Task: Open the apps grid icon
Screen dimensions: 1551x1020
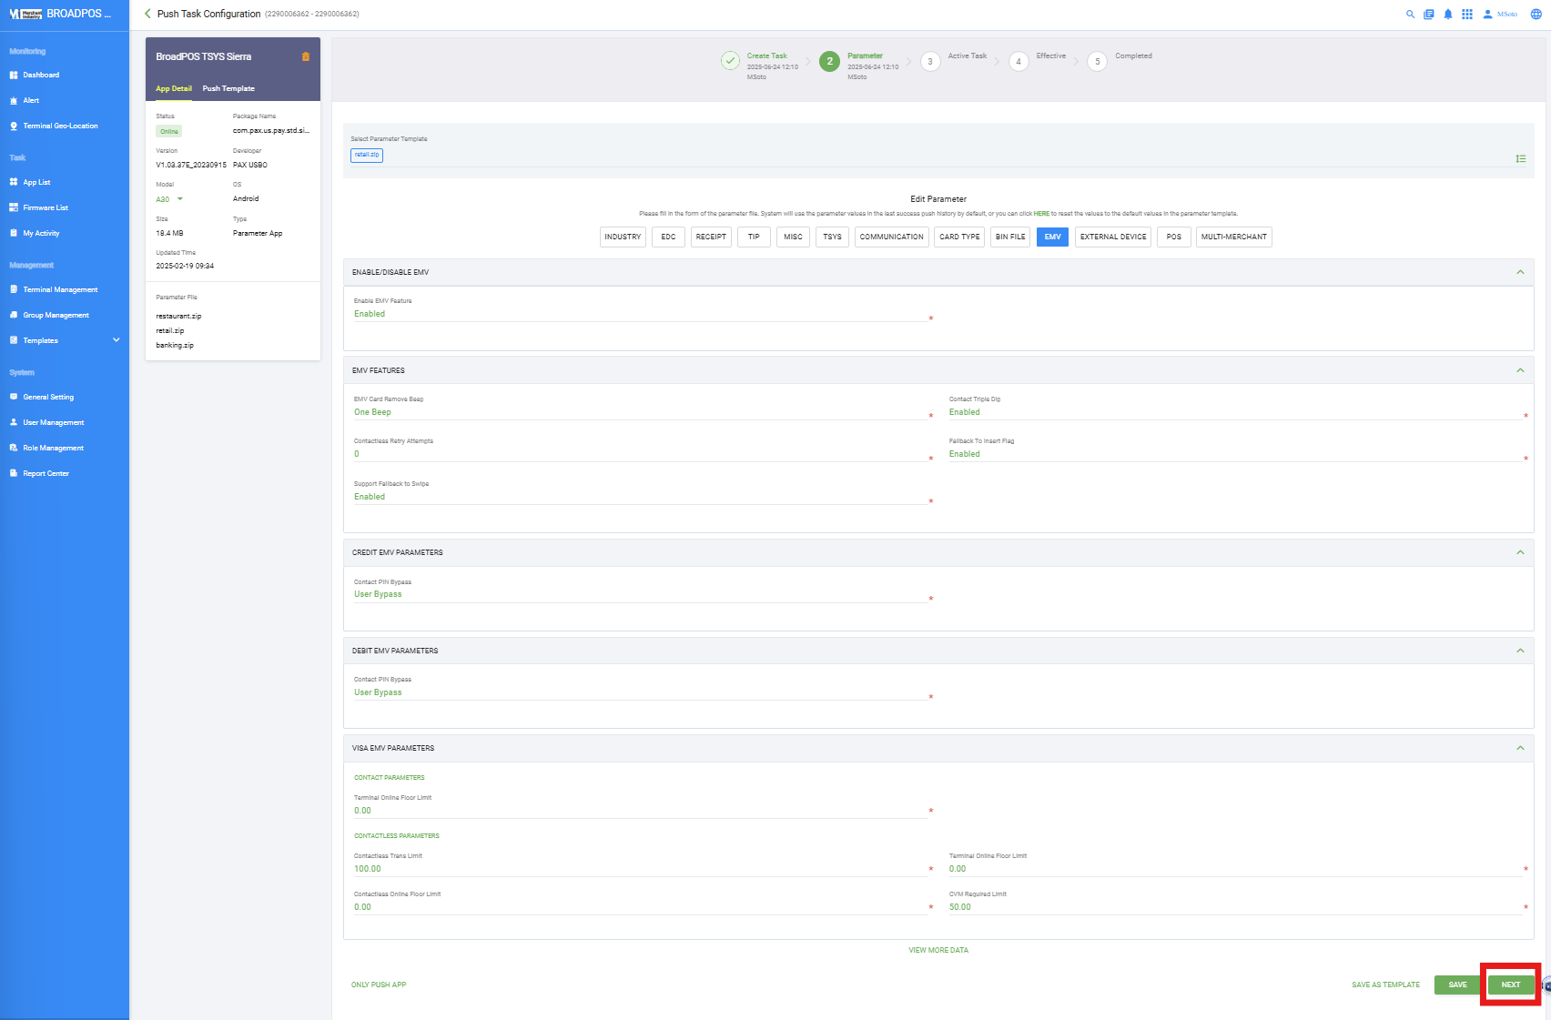Action: tap(1467, 14)
